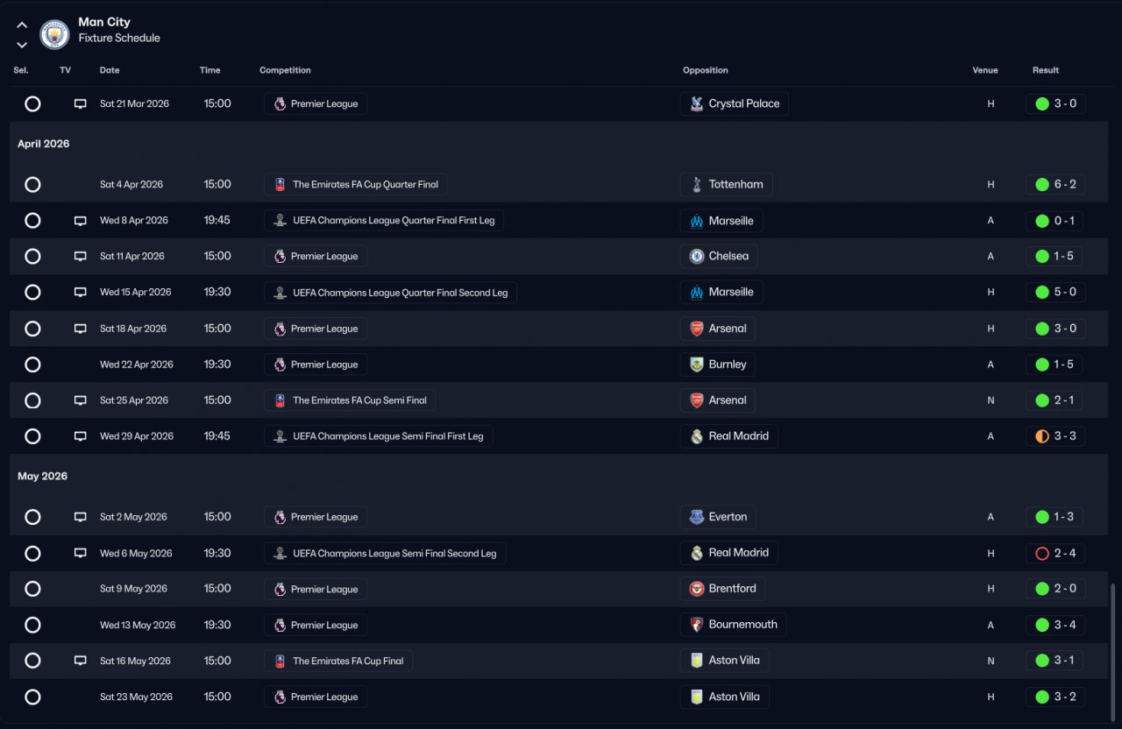Click the Burnley club badge

tap(697, 364)
